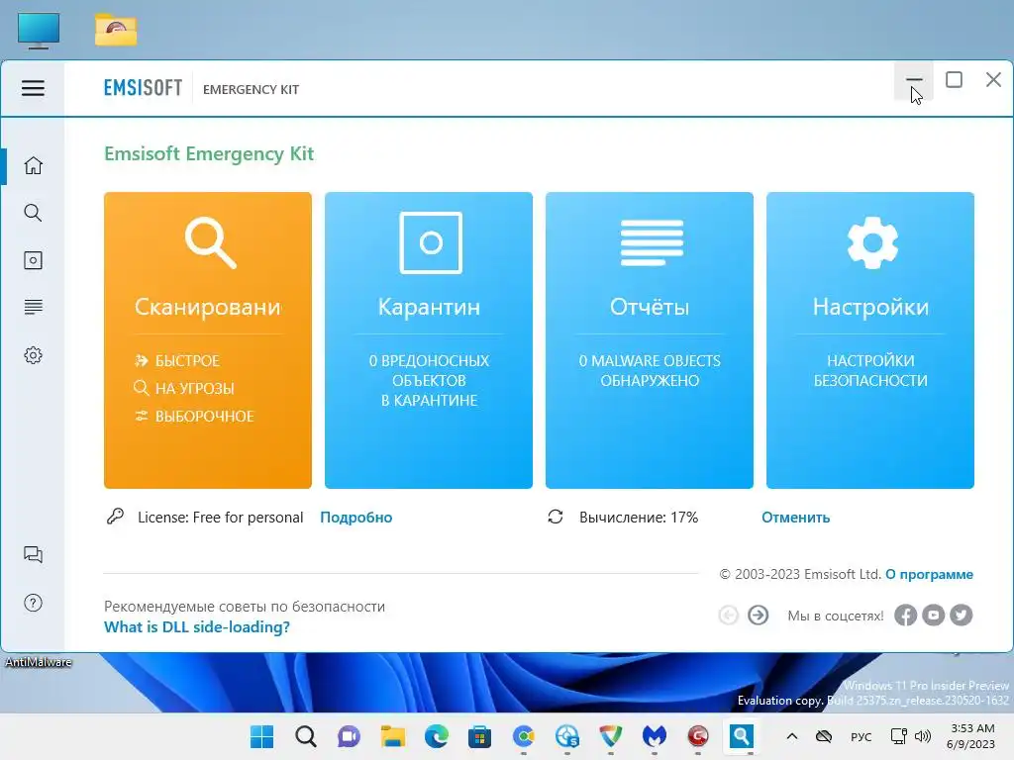1014x760 pixels.
Task: Click the Настройки tile gear icon
Action: pyautogui.click(x=872, y=242)
